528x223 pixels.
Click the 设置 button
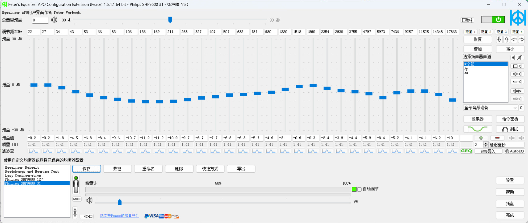click(x=510, y=180)
